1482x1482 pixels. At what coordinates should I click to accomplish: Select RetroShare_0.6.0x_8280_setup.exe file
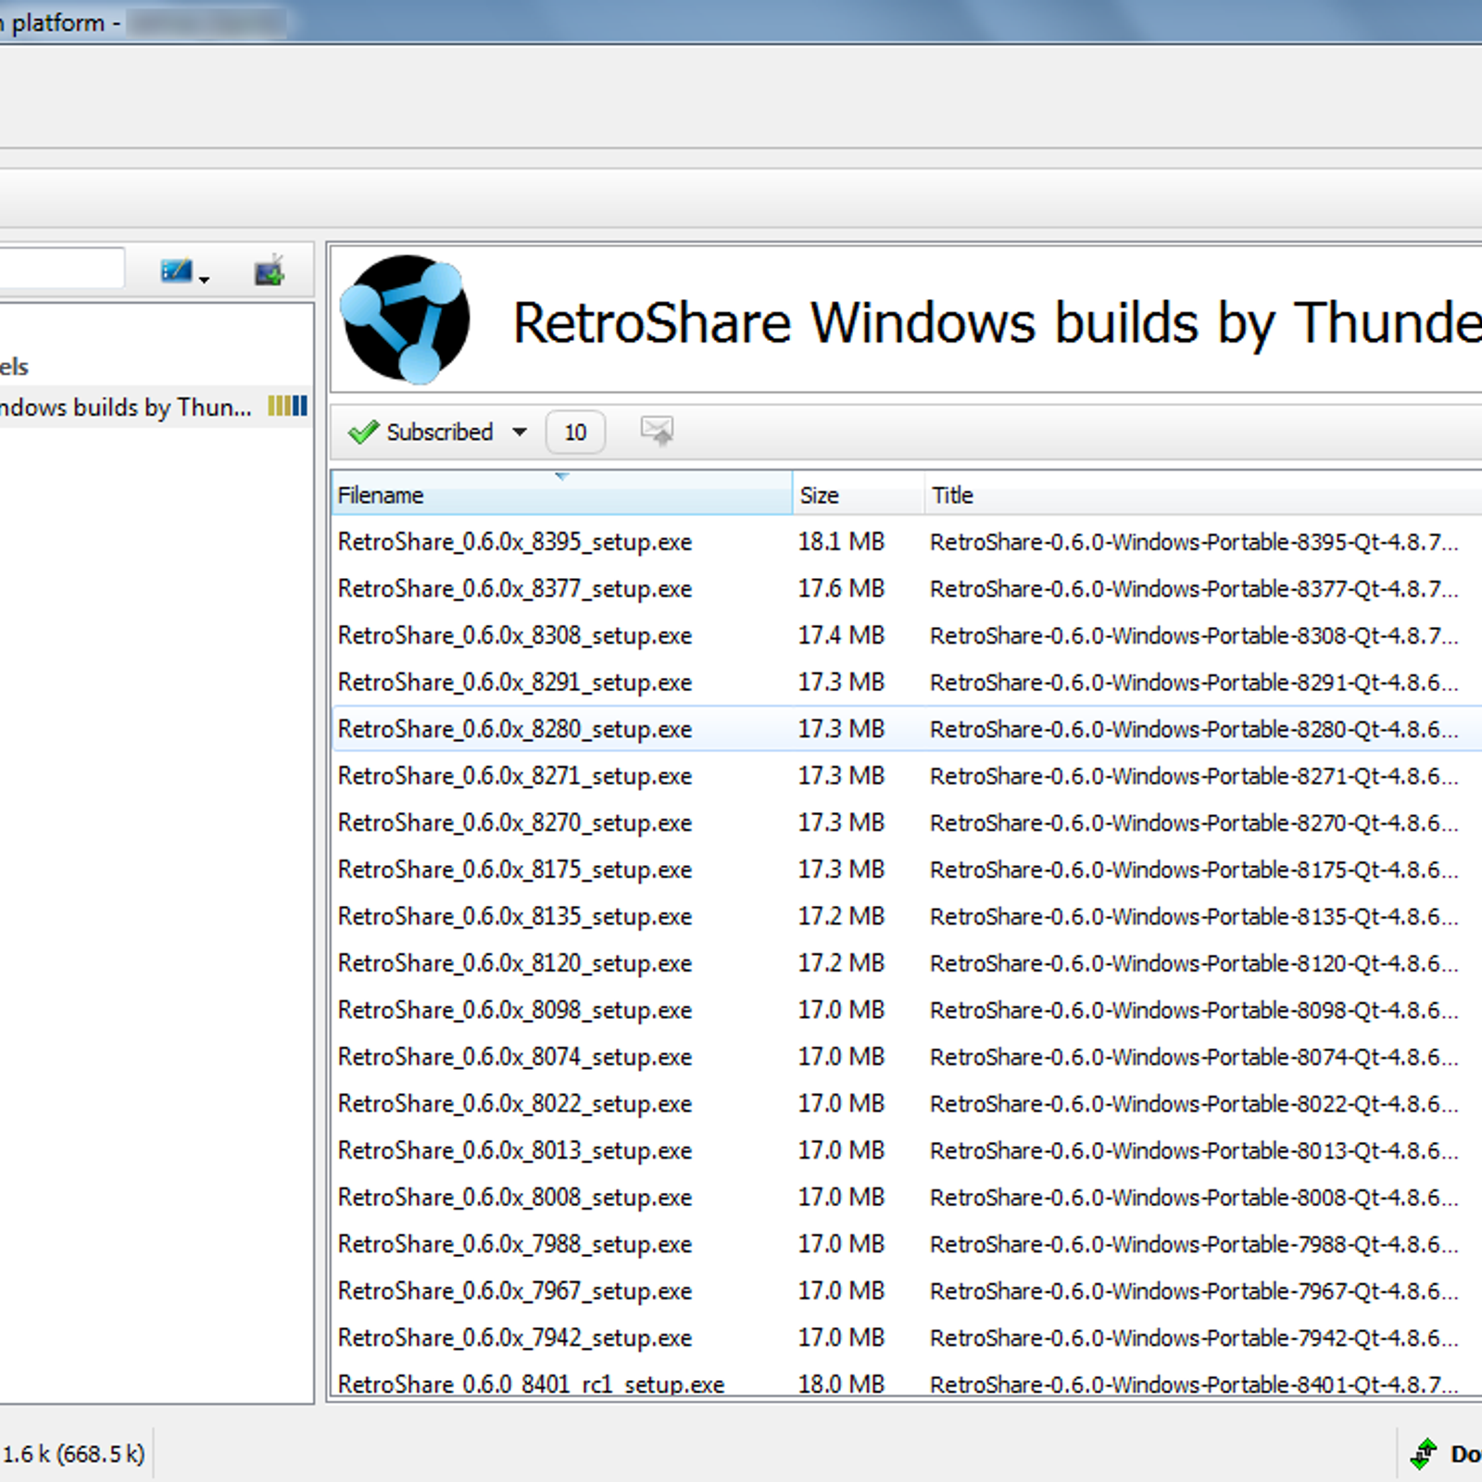515,730
